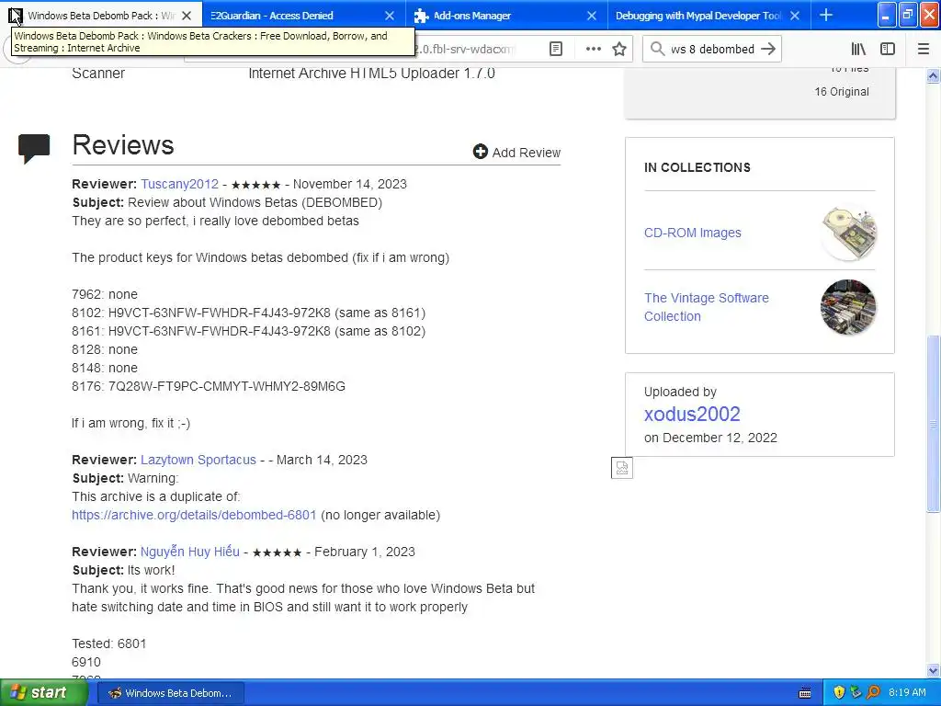Image resolution: width=941 pixels, height=706 pixels.
Task: Click 'Internet Archive HTML5 Uploader 1.7.0' text
Action: pos(371,74)
